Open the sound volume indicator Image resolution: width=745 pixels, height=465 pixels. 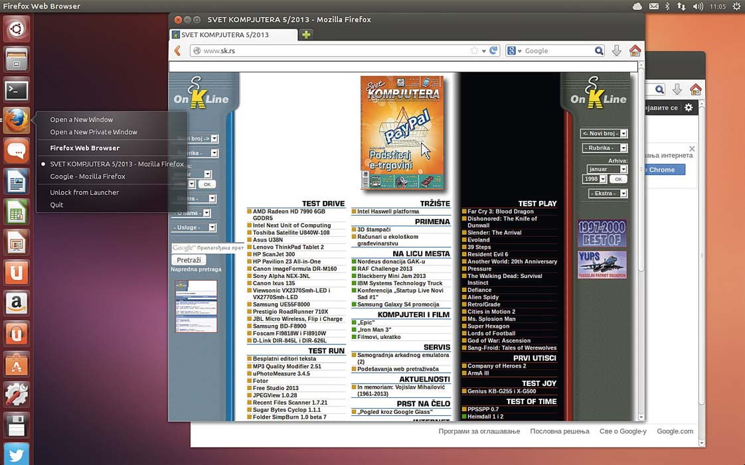click(x=697, y=6)
